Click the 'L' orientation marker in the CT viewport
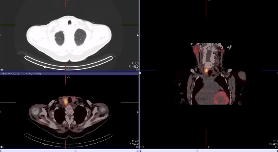Screen dimensions: 278x152 [x=138, y=35]
